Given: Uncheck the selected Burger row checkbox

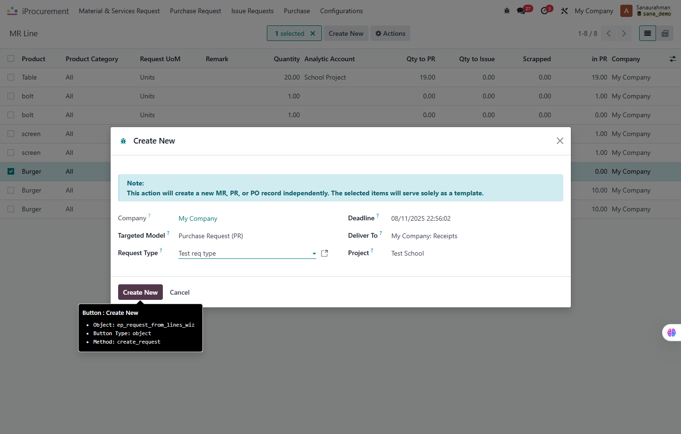Looking at the screenshot, I should click(x=11, y=171).
